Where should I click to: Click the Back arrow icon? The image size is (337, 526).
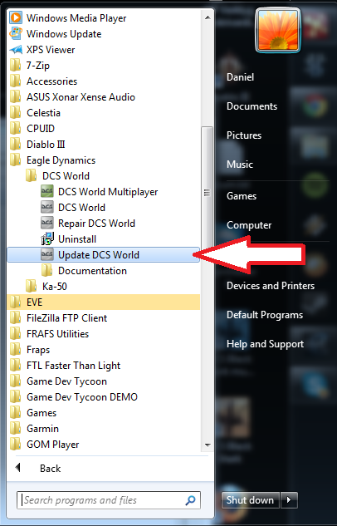click(x=18, y=467)
